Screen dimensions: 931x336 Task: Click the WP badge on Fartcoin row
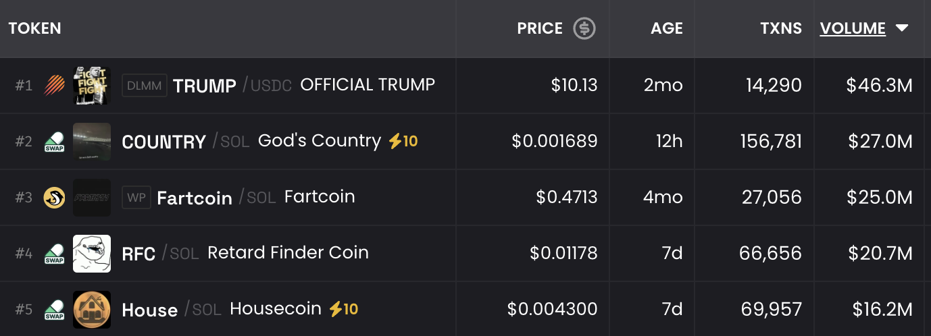pyautogui.click(x=136, y=198)
